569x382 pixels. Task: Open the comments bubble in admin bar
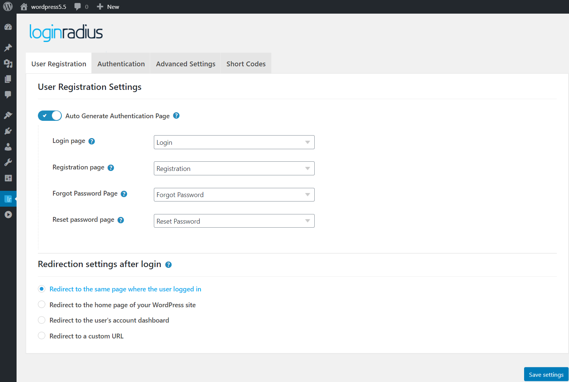(x=78, y=7)
